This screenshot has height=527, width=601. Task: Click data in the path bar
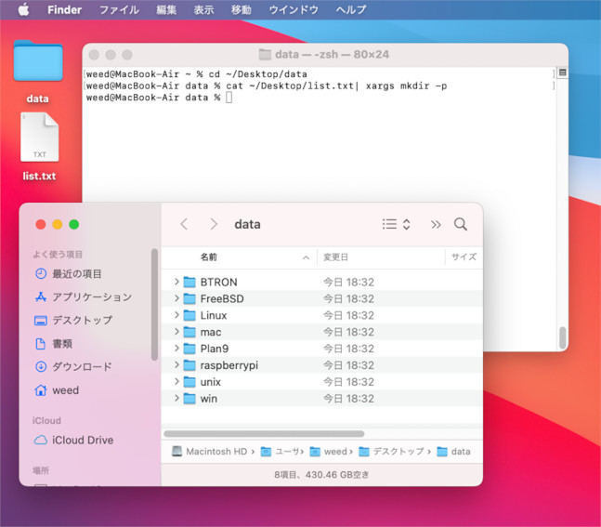(x=454, y=452)
